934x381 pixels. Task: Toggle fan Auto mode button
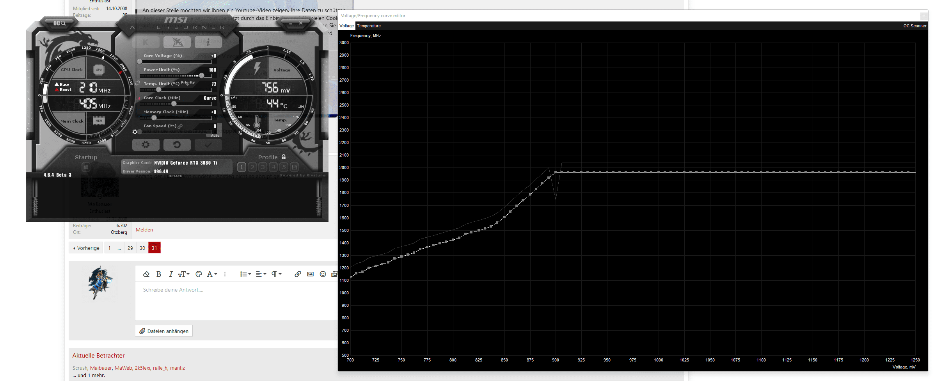[215, 135]
